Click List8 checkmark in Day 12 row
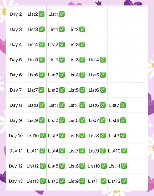Screen dimensions: 154x196 coord(83,166)
